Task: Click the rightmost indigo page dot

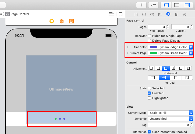Action: 64,119
